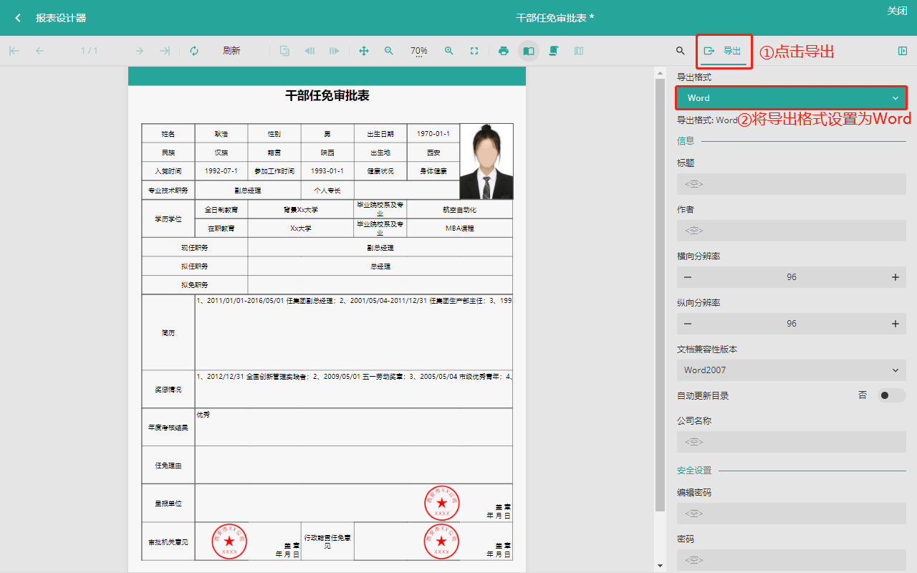The image size is (917, 573).
Task: Select the pan/move tool icon
Action: [x=364, y=51]
